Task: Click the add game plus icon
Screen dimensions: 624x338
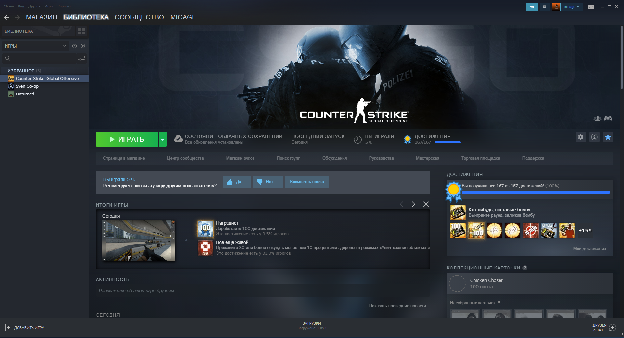Action: pyautogui.click(x=9, y=328)
